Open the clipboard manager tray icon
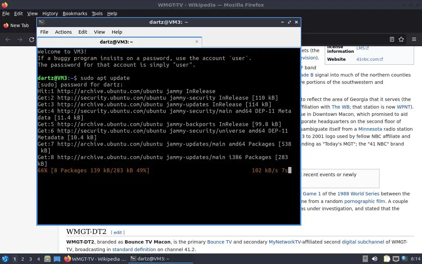The image size is (422, 264). [387, 259]
